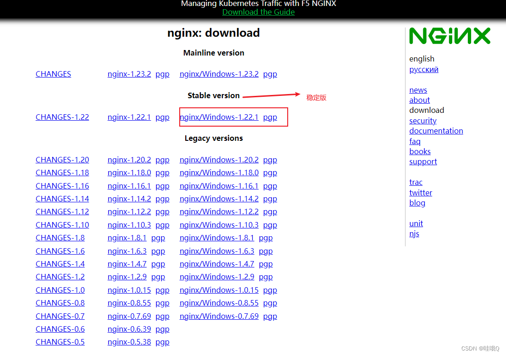
Task: Open CHANGES-0.8 link
Action: click(60, 303)
